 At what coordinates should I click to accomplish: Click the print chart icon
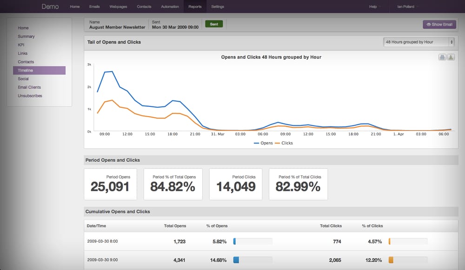click(442, 57)
